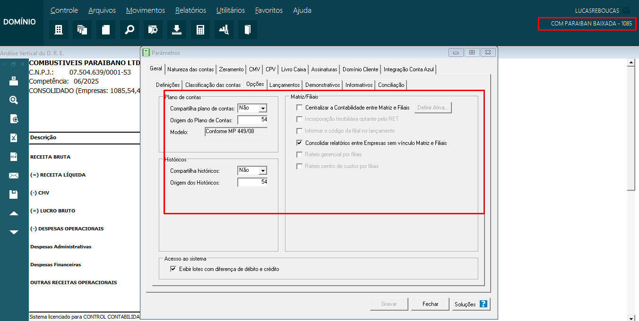
Task: Click the Soluções help button
Action: point(470,304)
